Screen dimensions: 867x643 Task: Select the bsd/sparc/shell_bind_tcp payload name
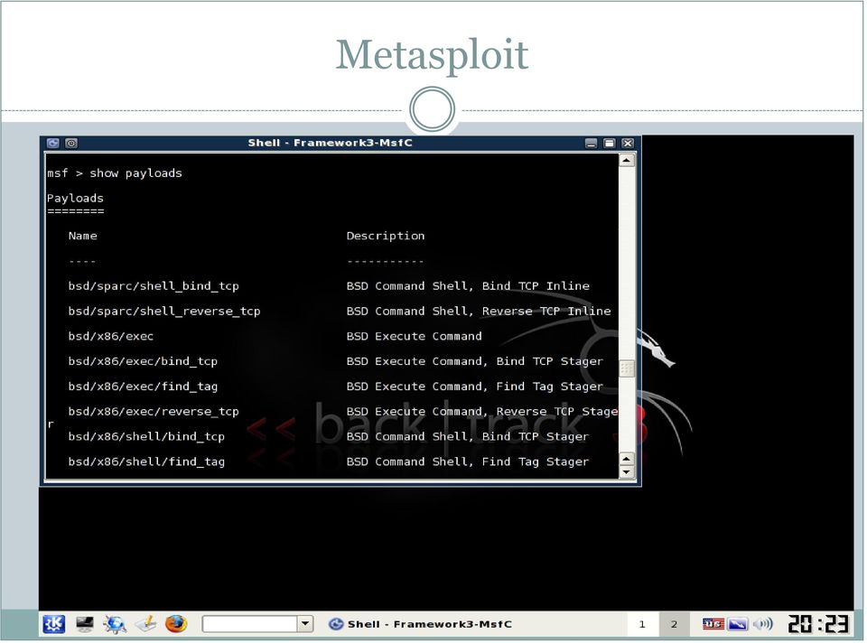pos(154,286)
